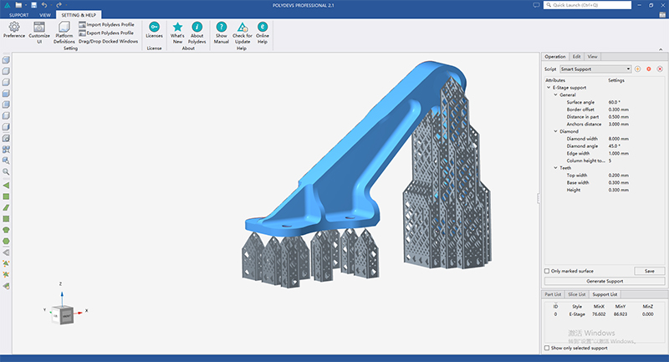This screenshot has height=362, width=669.
Task: Open the Licenses key icon
Action: (154, 27)
